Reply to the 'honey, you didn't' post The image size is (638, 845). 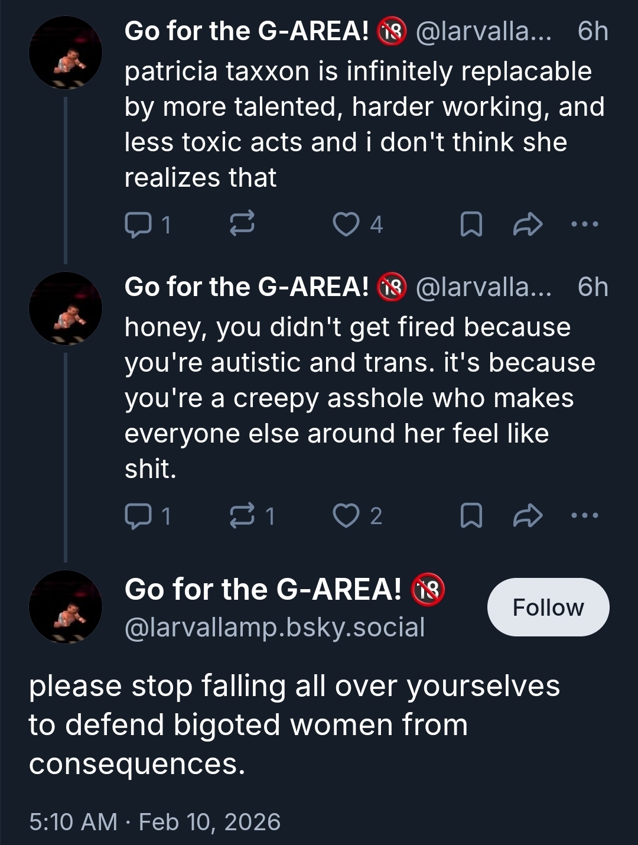pyautogui.click(x=138, y=516)
